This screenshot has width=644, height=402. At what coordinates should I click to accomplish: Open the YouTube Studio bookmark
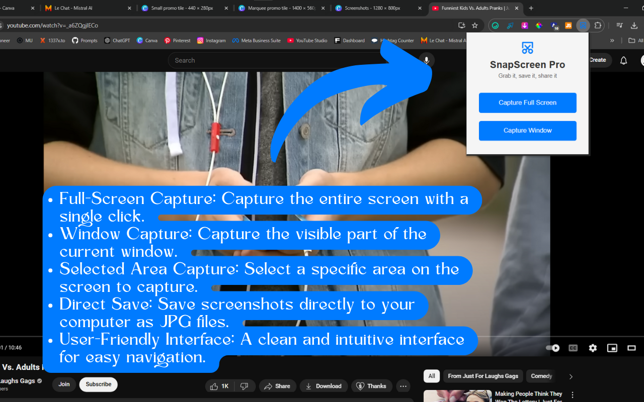click(x=307, y=40)
